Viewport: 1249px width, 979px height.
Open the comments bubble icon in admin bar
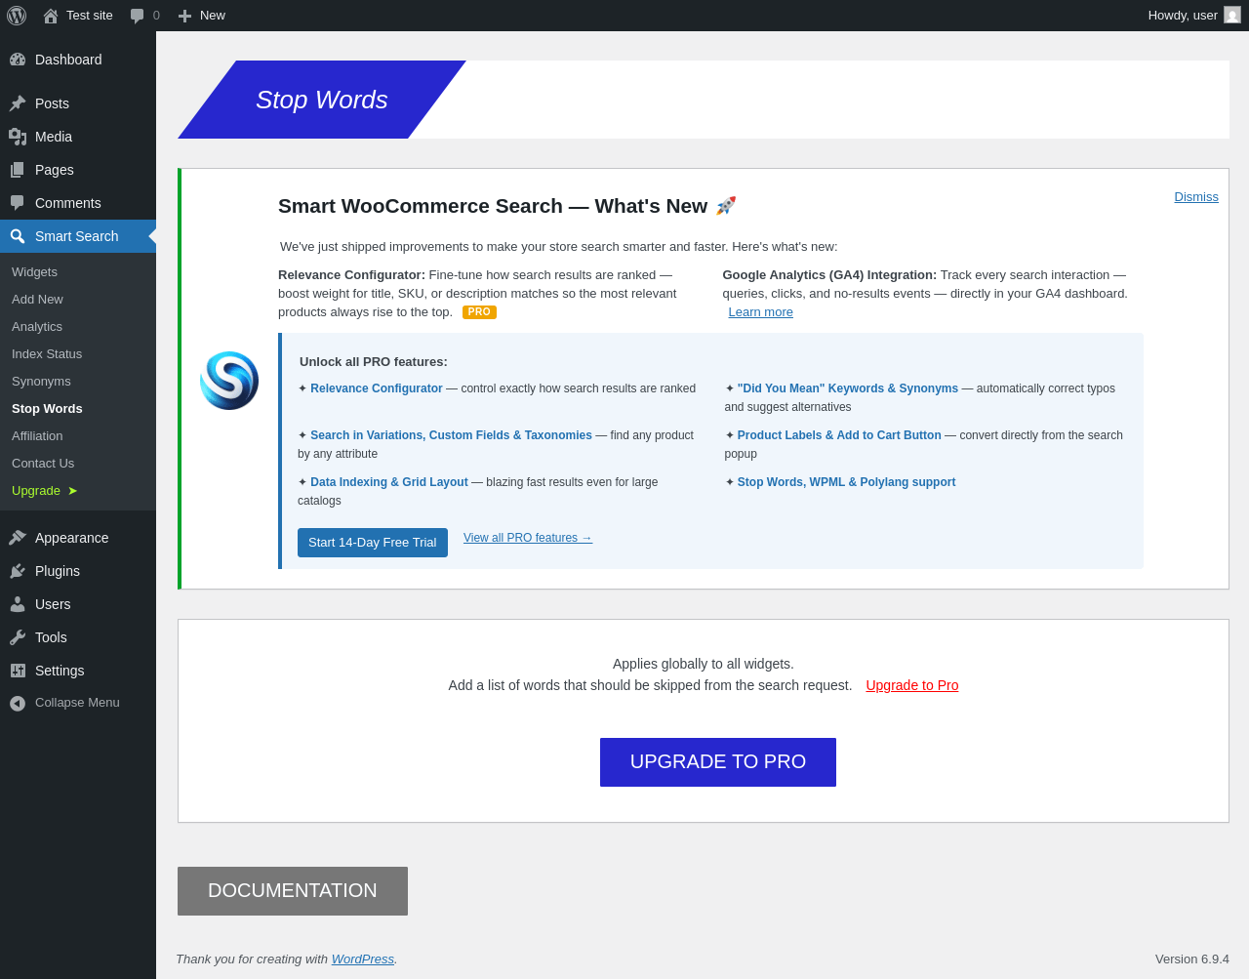tap(138, 16)
